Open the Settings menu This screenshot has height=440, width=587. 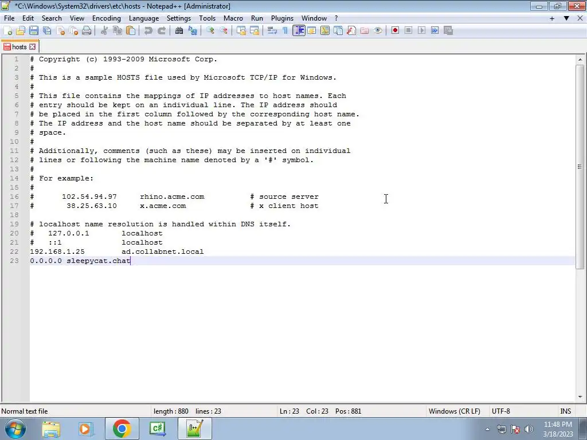tap(179, 18)
